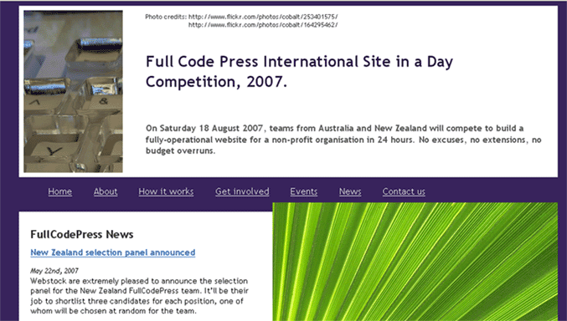Click the keyboard keys photo
Image resolution: width=567 pixels, height=321 pixels.
(73, 91)
